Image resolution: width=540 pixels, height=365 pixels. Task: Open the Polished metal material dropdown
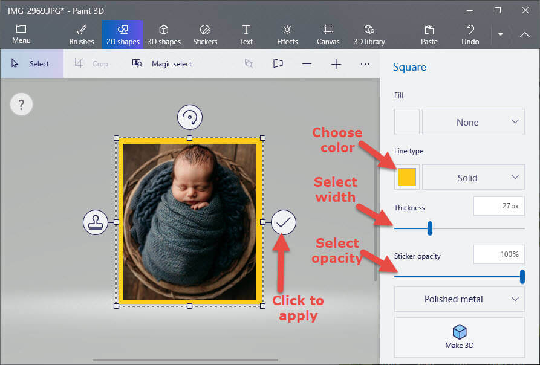(x=459, y=299)
